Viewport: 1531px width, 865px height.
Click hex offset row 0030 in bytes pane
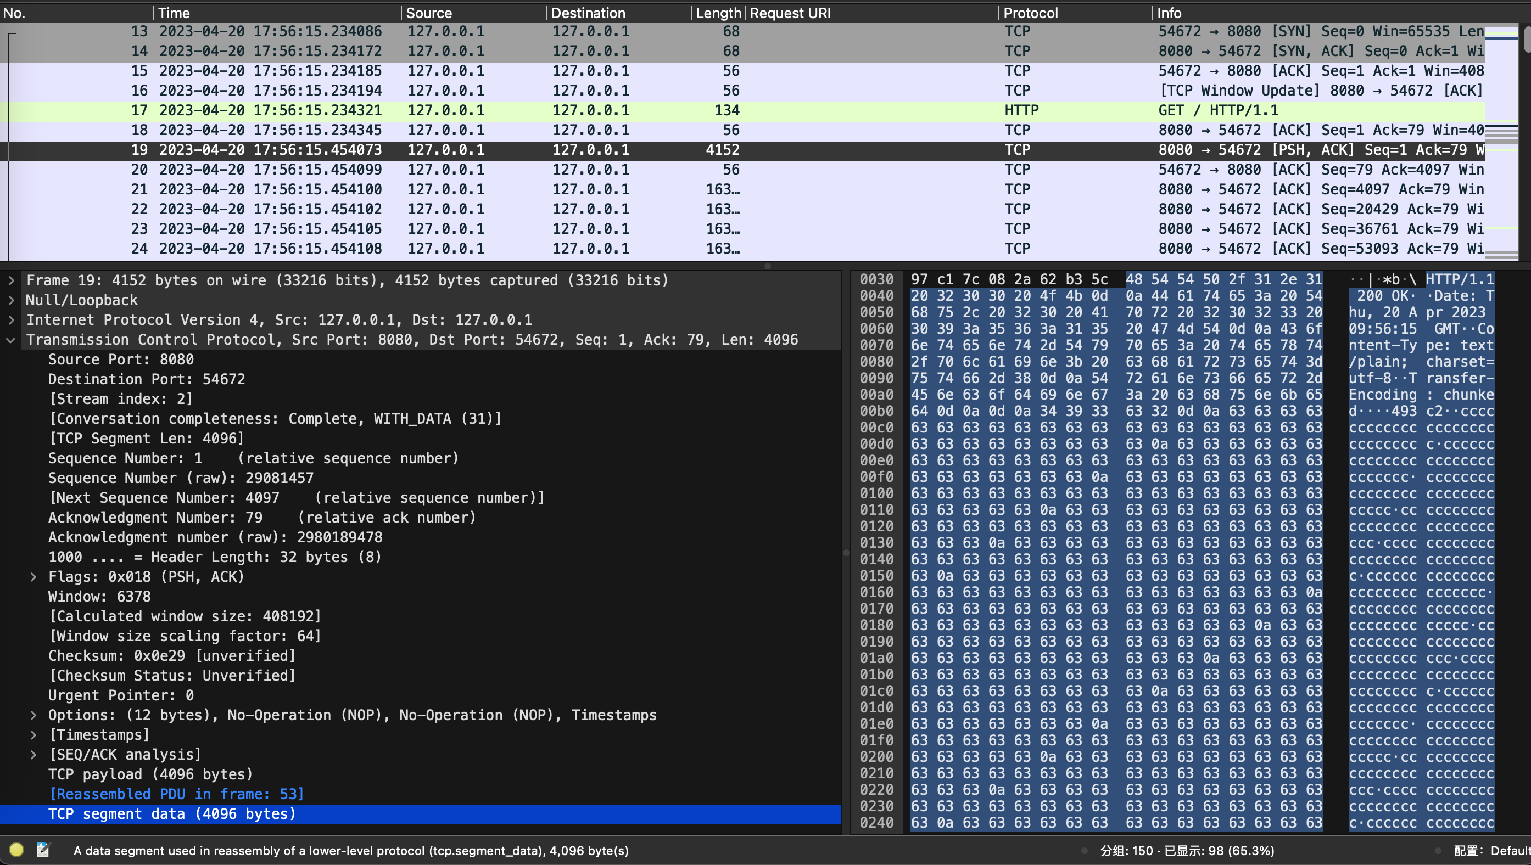[x=876, y=279]
